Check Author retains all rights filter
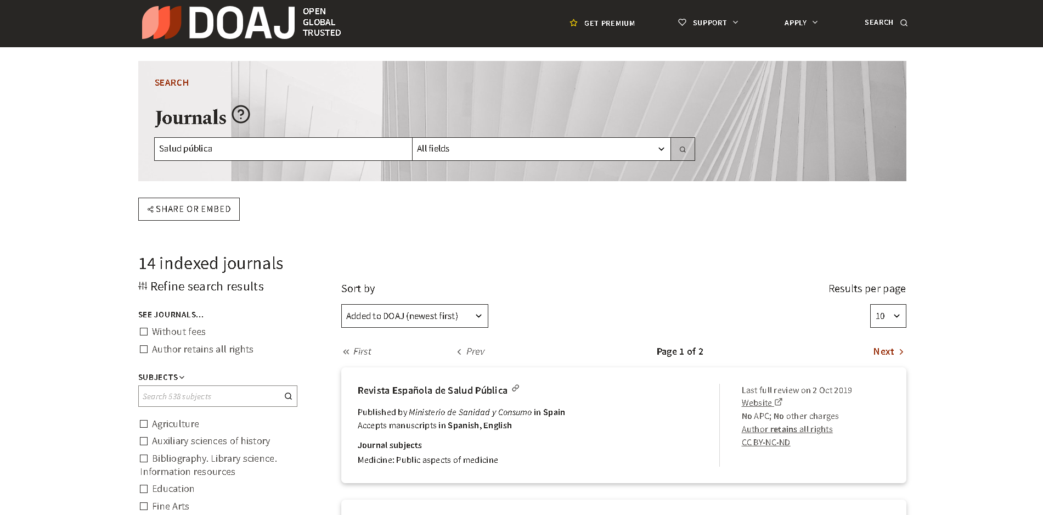 144,349
